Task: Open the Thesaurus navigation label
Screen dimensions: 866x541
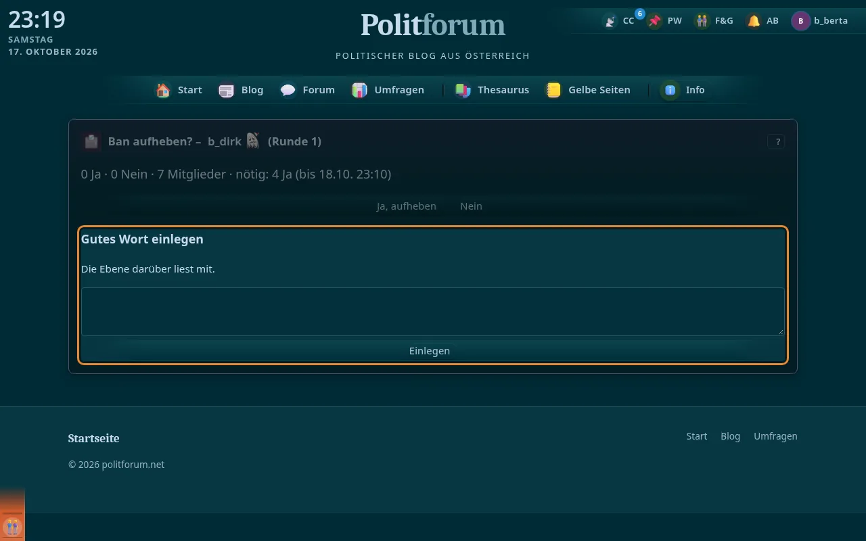Action: (503, 90)
